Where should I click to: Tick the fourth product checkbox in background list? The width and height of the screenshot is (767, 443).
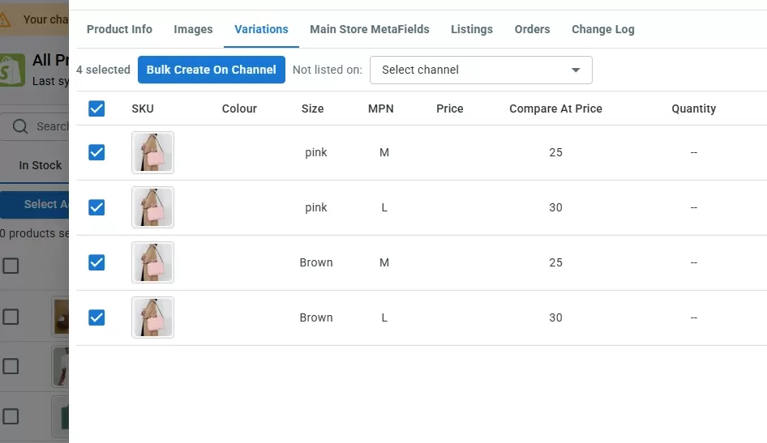point(11,416)
